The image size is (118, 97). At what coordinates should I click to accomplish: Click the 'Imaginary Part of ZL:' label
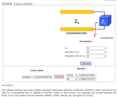click(x=75, y=56)
